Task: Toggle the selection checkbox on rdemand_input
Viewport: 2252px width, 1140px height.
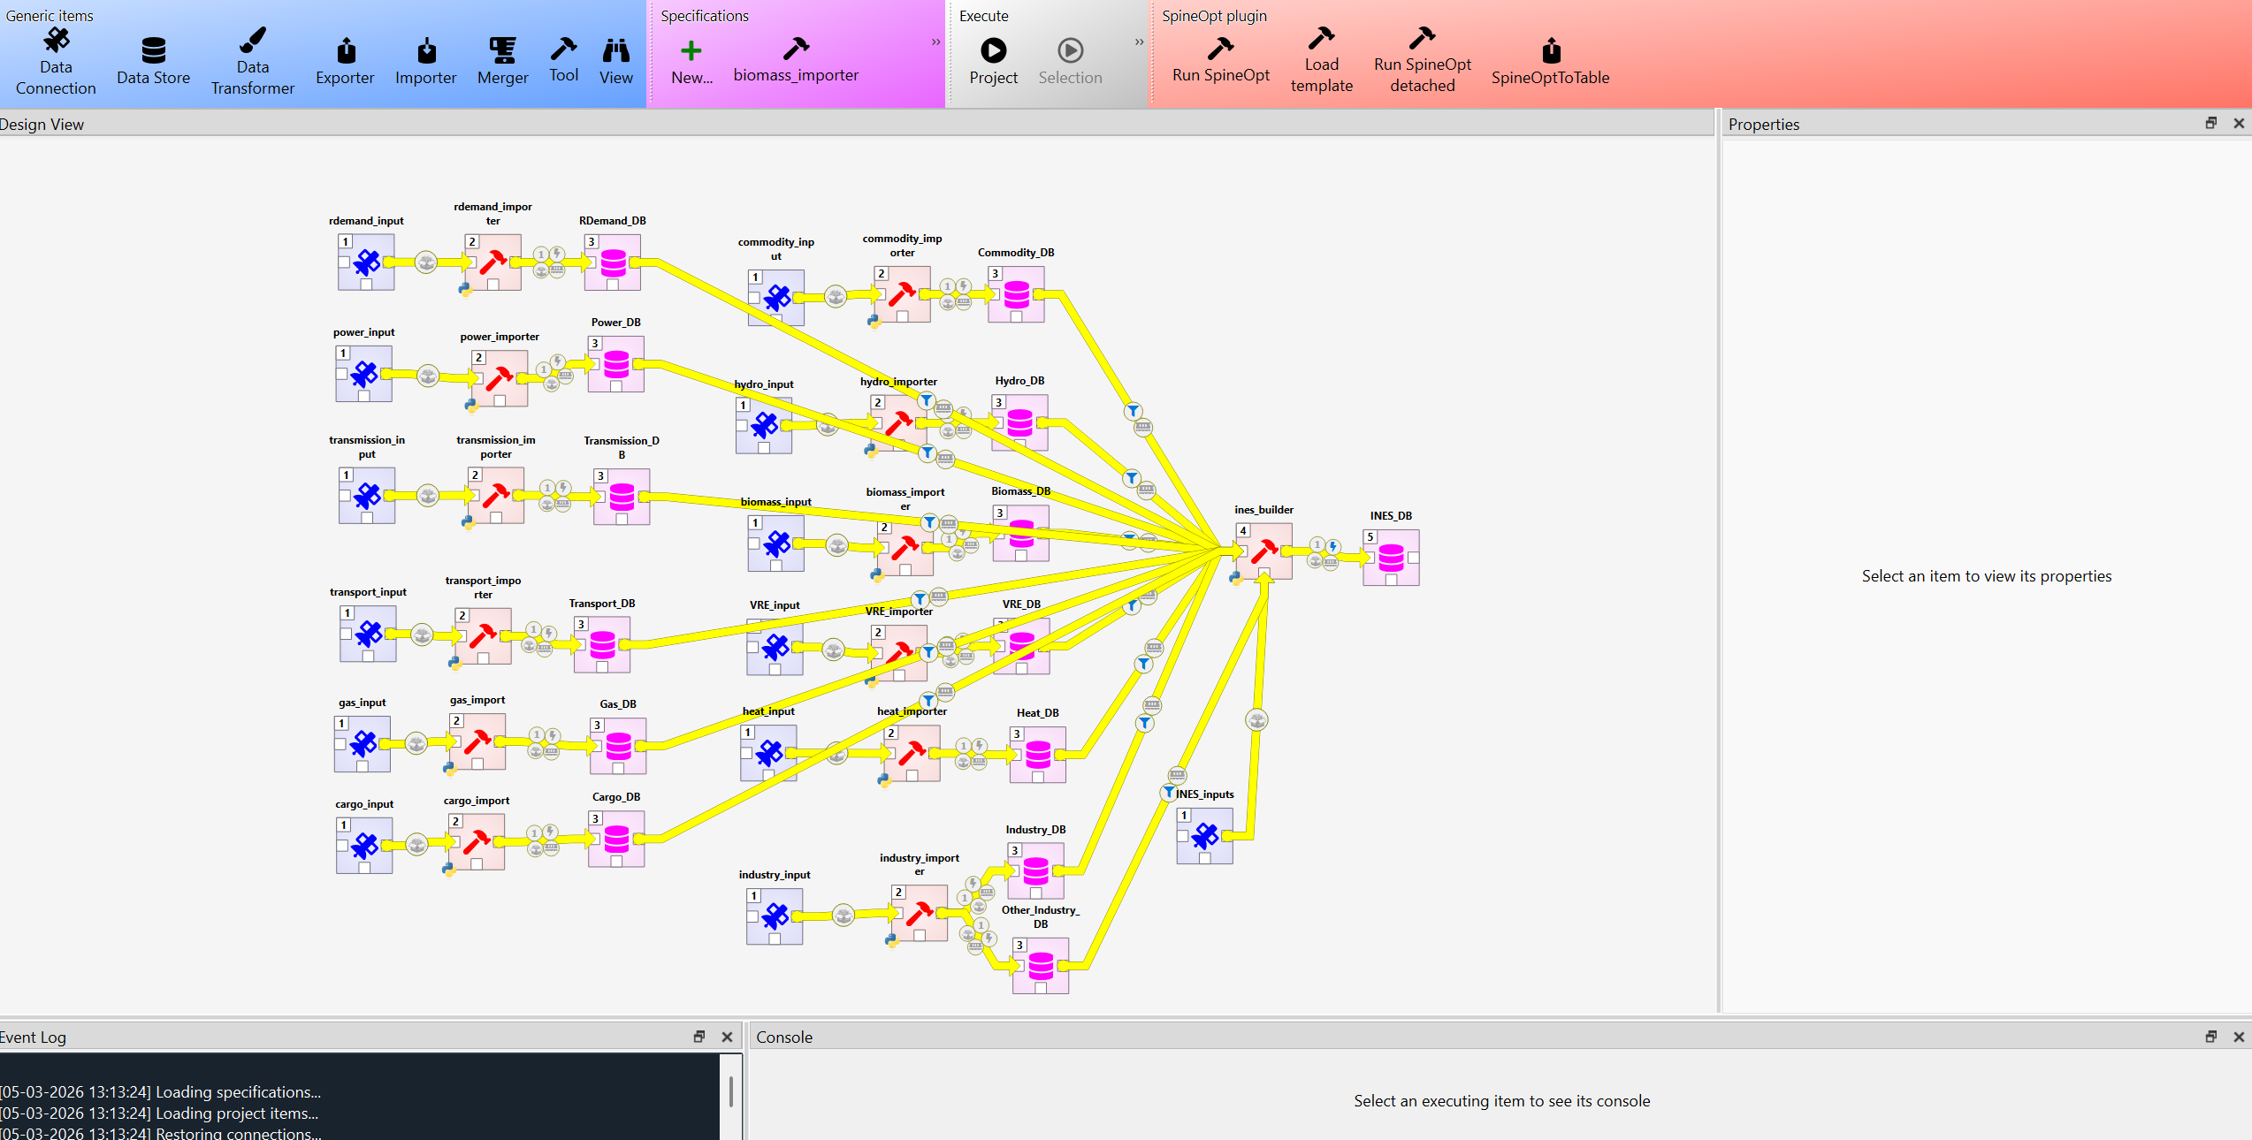Action: pyautogui.click(x=365, y=285)
